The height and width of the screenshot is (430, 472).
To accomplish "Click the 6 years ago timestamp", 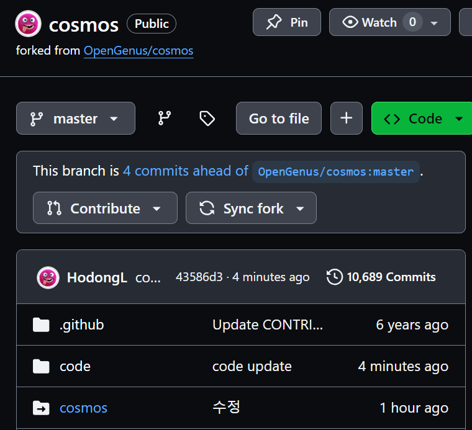I will coord(412,325).
